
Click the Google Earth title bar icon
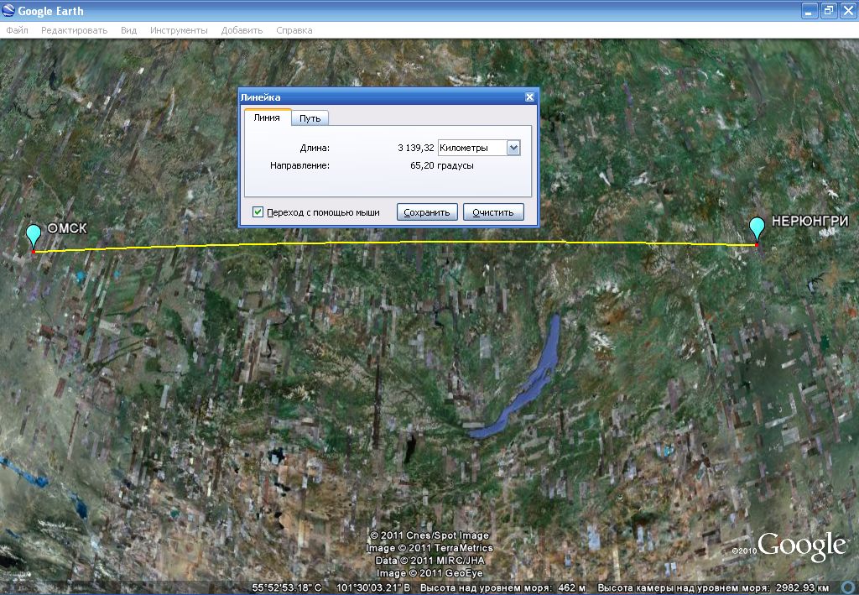(x=9, y=11)
